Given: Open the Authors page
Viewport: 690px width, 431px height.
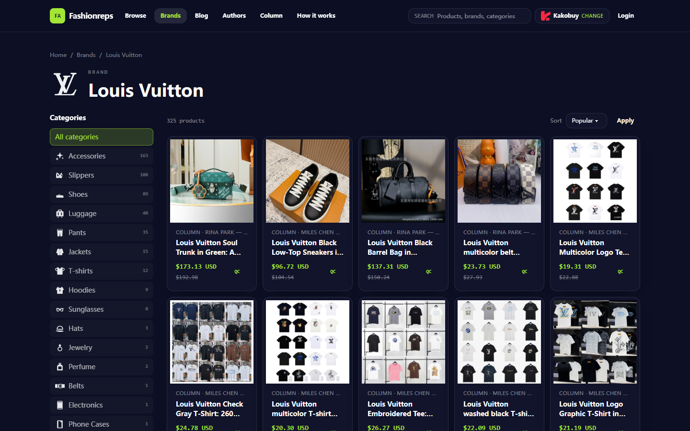Looking at the screenshot, I should click(234, 16).
